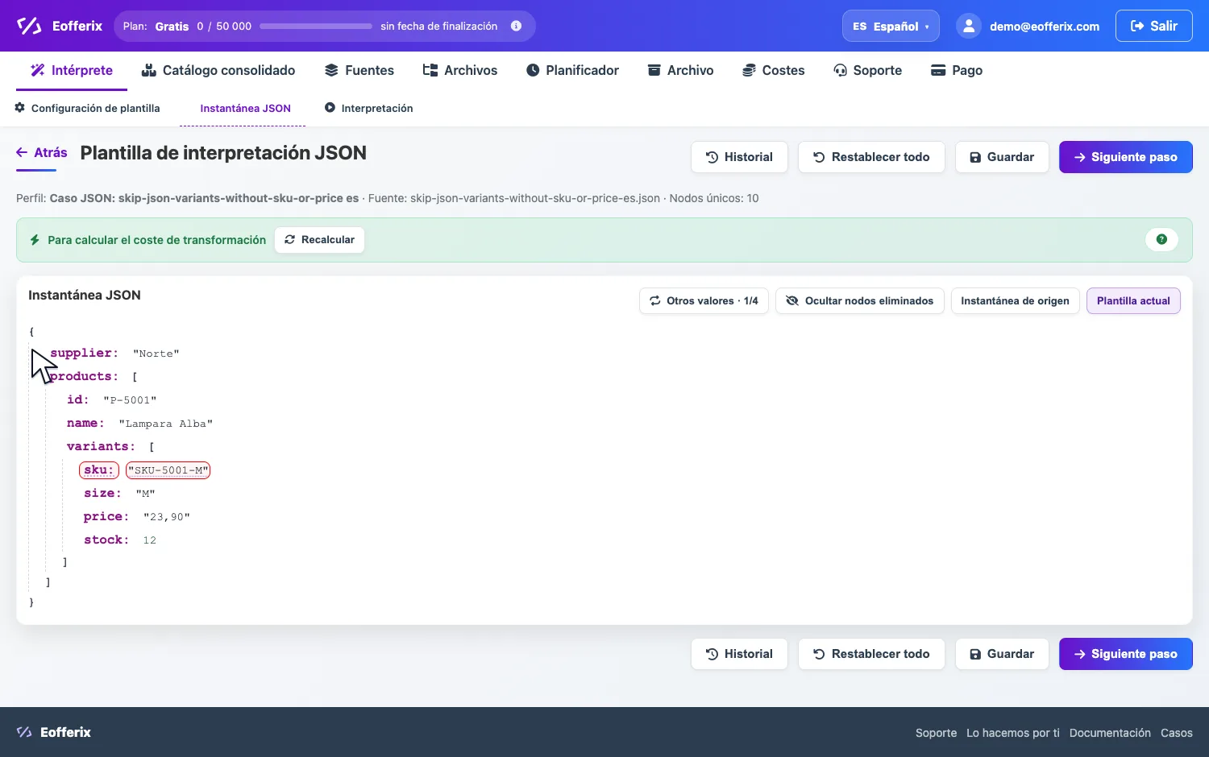Open the Intérprete tab

(x=72, y=70)
